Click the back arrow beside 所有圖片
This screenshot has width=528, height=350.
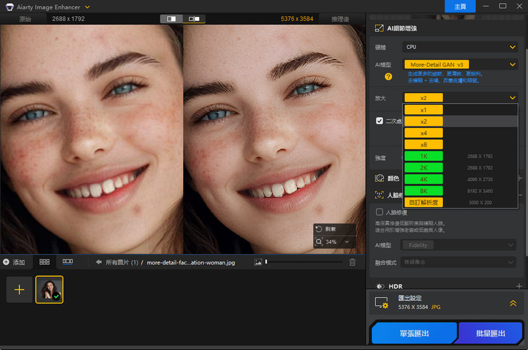tap(99, 262)
